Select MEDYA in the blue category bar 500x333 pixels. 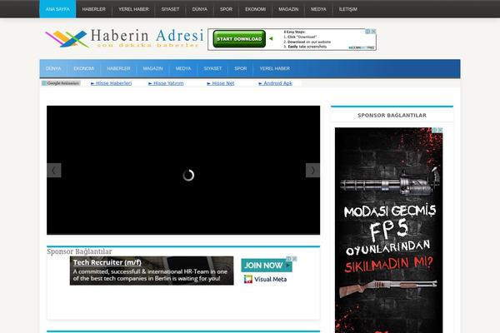[183, 68]
